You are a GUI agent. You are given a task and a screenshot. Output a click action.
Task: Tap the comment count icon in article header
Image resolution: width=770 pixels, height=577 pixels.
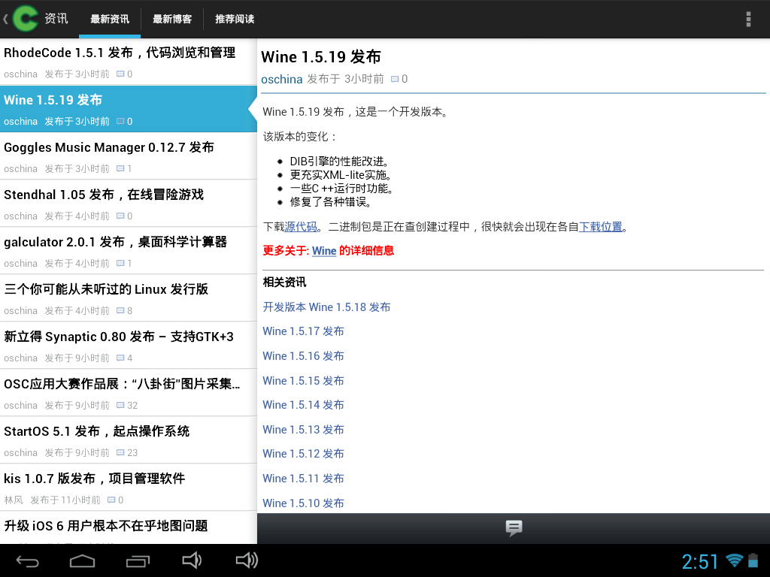tap(396, 79)
